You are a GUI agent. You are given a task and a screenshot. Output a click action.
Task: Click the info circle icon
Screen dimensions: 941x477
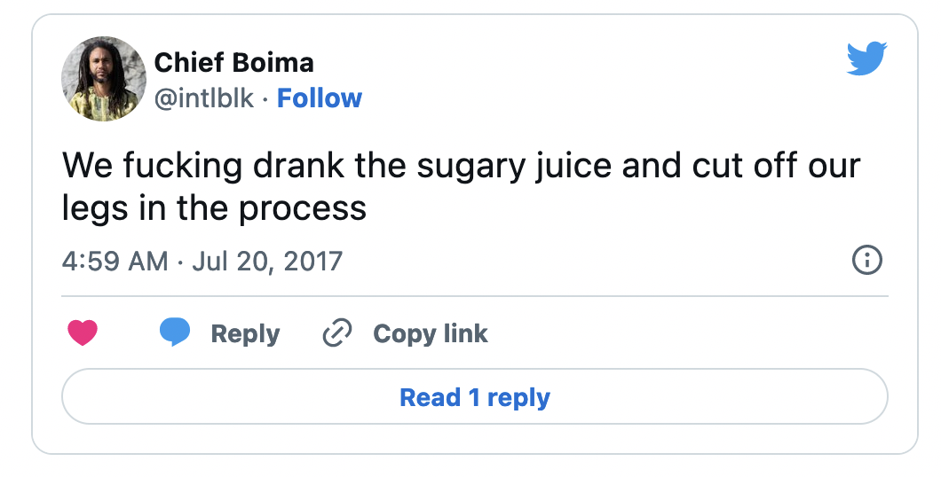pyautogui.click(x=866, y=261)
